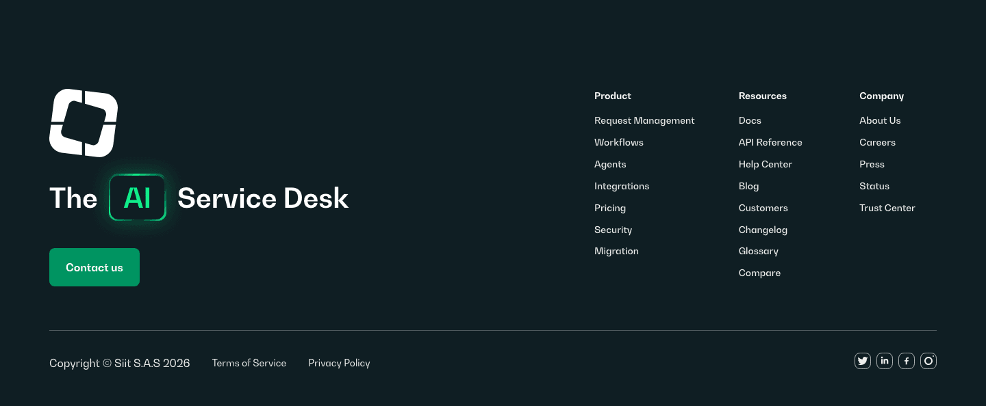Open the Compare link
Image resolution: width=986 pixels, height=406 pixels.
[760, 273]
